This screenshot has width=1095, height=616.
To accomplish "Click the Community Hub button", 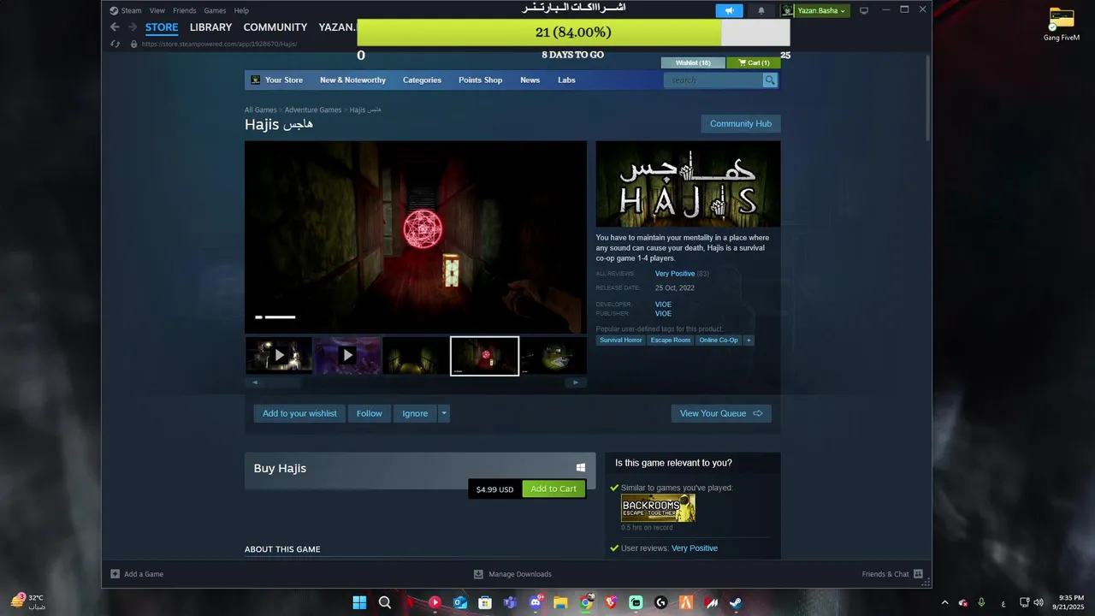I will coord(741,124).
